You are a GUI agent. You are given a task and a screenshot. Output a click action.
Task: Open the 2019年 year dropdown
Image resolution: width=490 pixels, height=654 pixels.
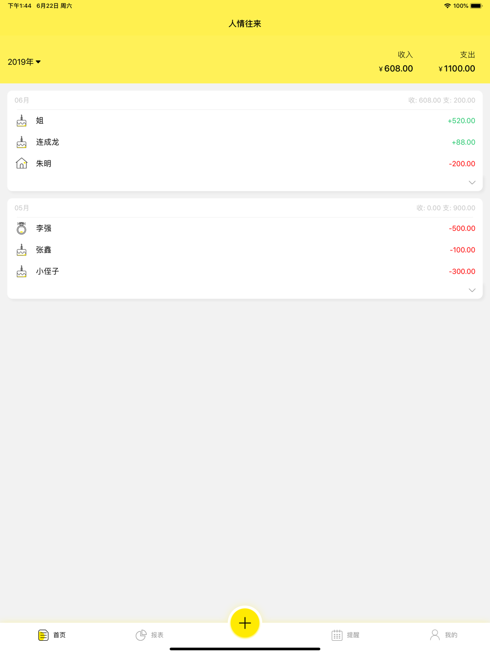[24, 62]
